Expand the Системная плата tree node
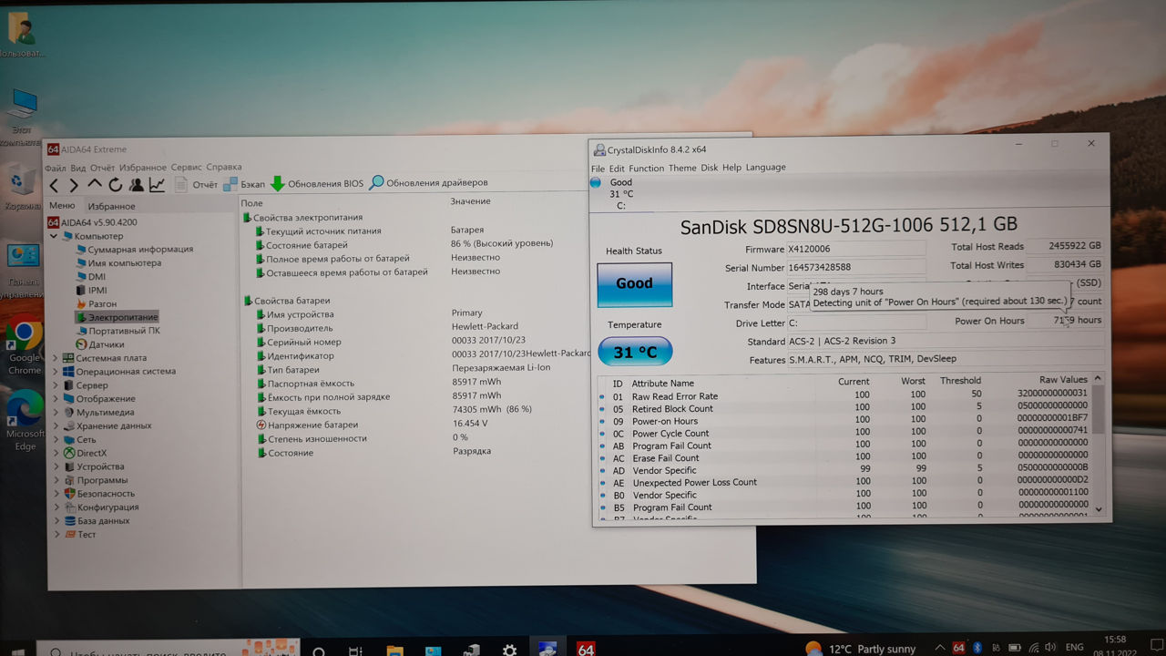 point(55,358)
